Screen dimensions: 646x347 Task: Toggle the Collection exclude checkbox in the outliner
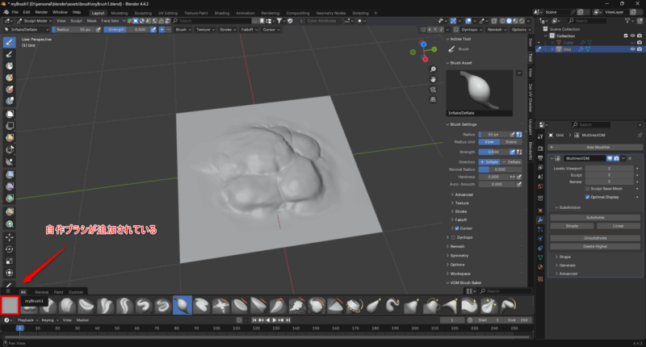pos(626,36)
